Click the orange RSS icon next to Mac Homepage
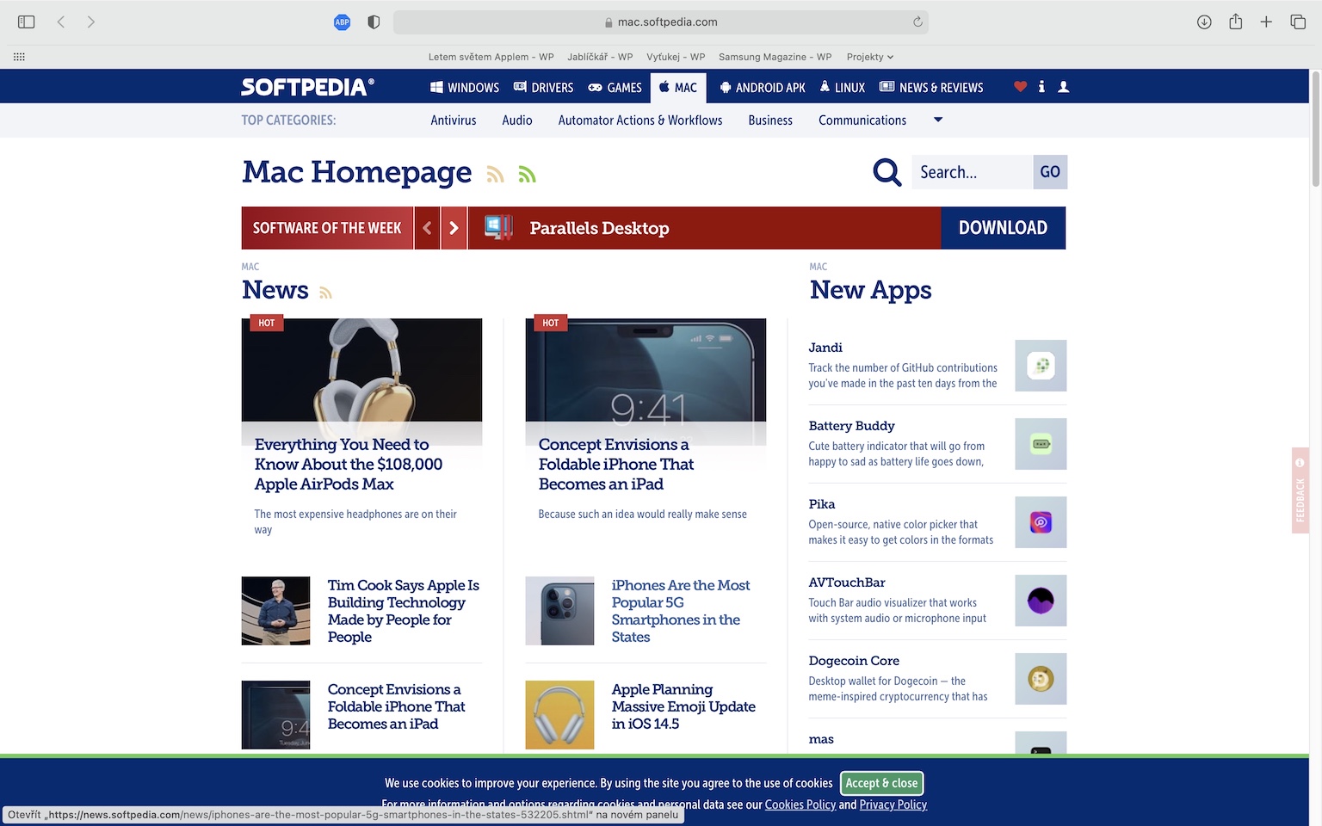Viewport: 1322px width, 826px height. 495,175
